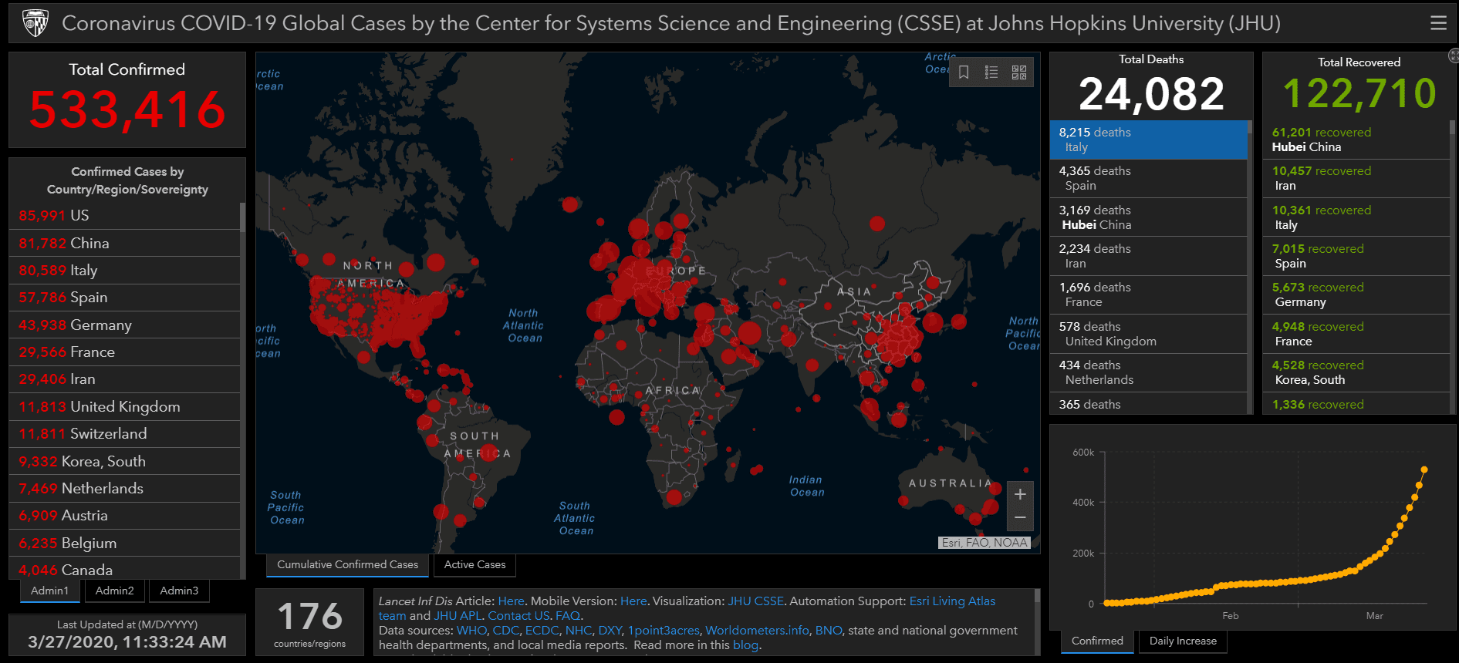The height and width of the screenshot is (663, 1459).
Task: Select '85,991 US' in country list
Action: pos(124,216)
